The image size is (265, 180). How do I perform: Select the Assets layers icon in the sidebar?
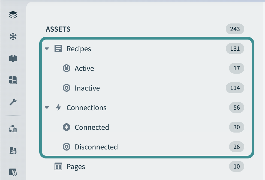pos(13,15)
